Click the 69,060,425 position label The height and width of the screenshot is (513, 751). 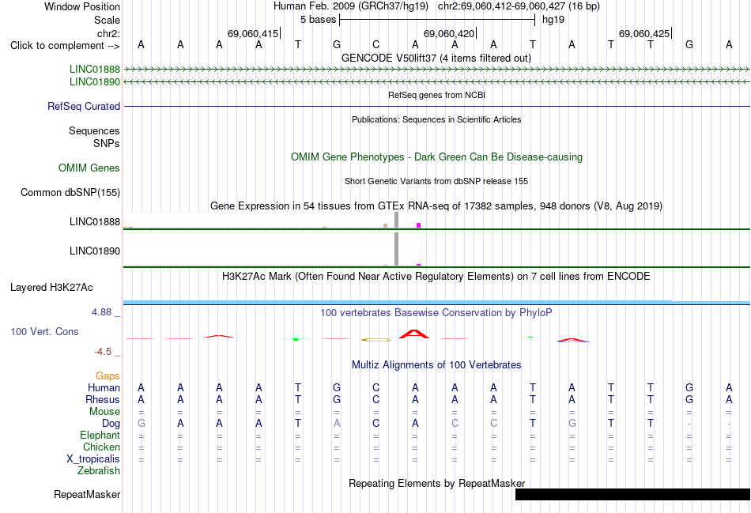pyautogui.click(x=644, y=33)
